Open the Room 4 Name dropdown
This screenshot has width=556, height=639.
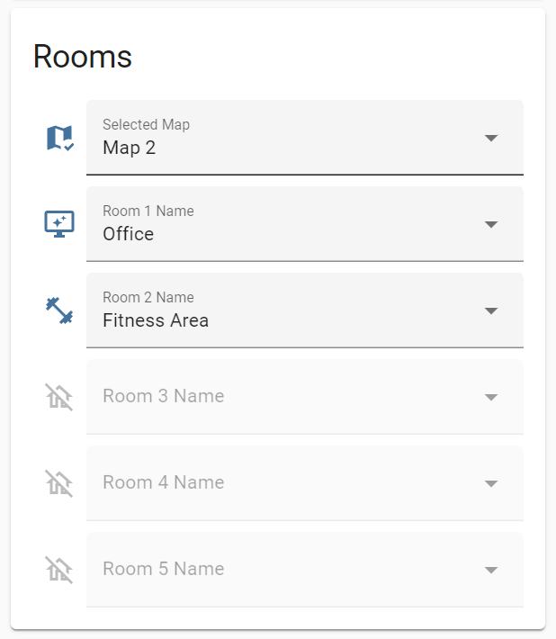[x=305, y=483]
